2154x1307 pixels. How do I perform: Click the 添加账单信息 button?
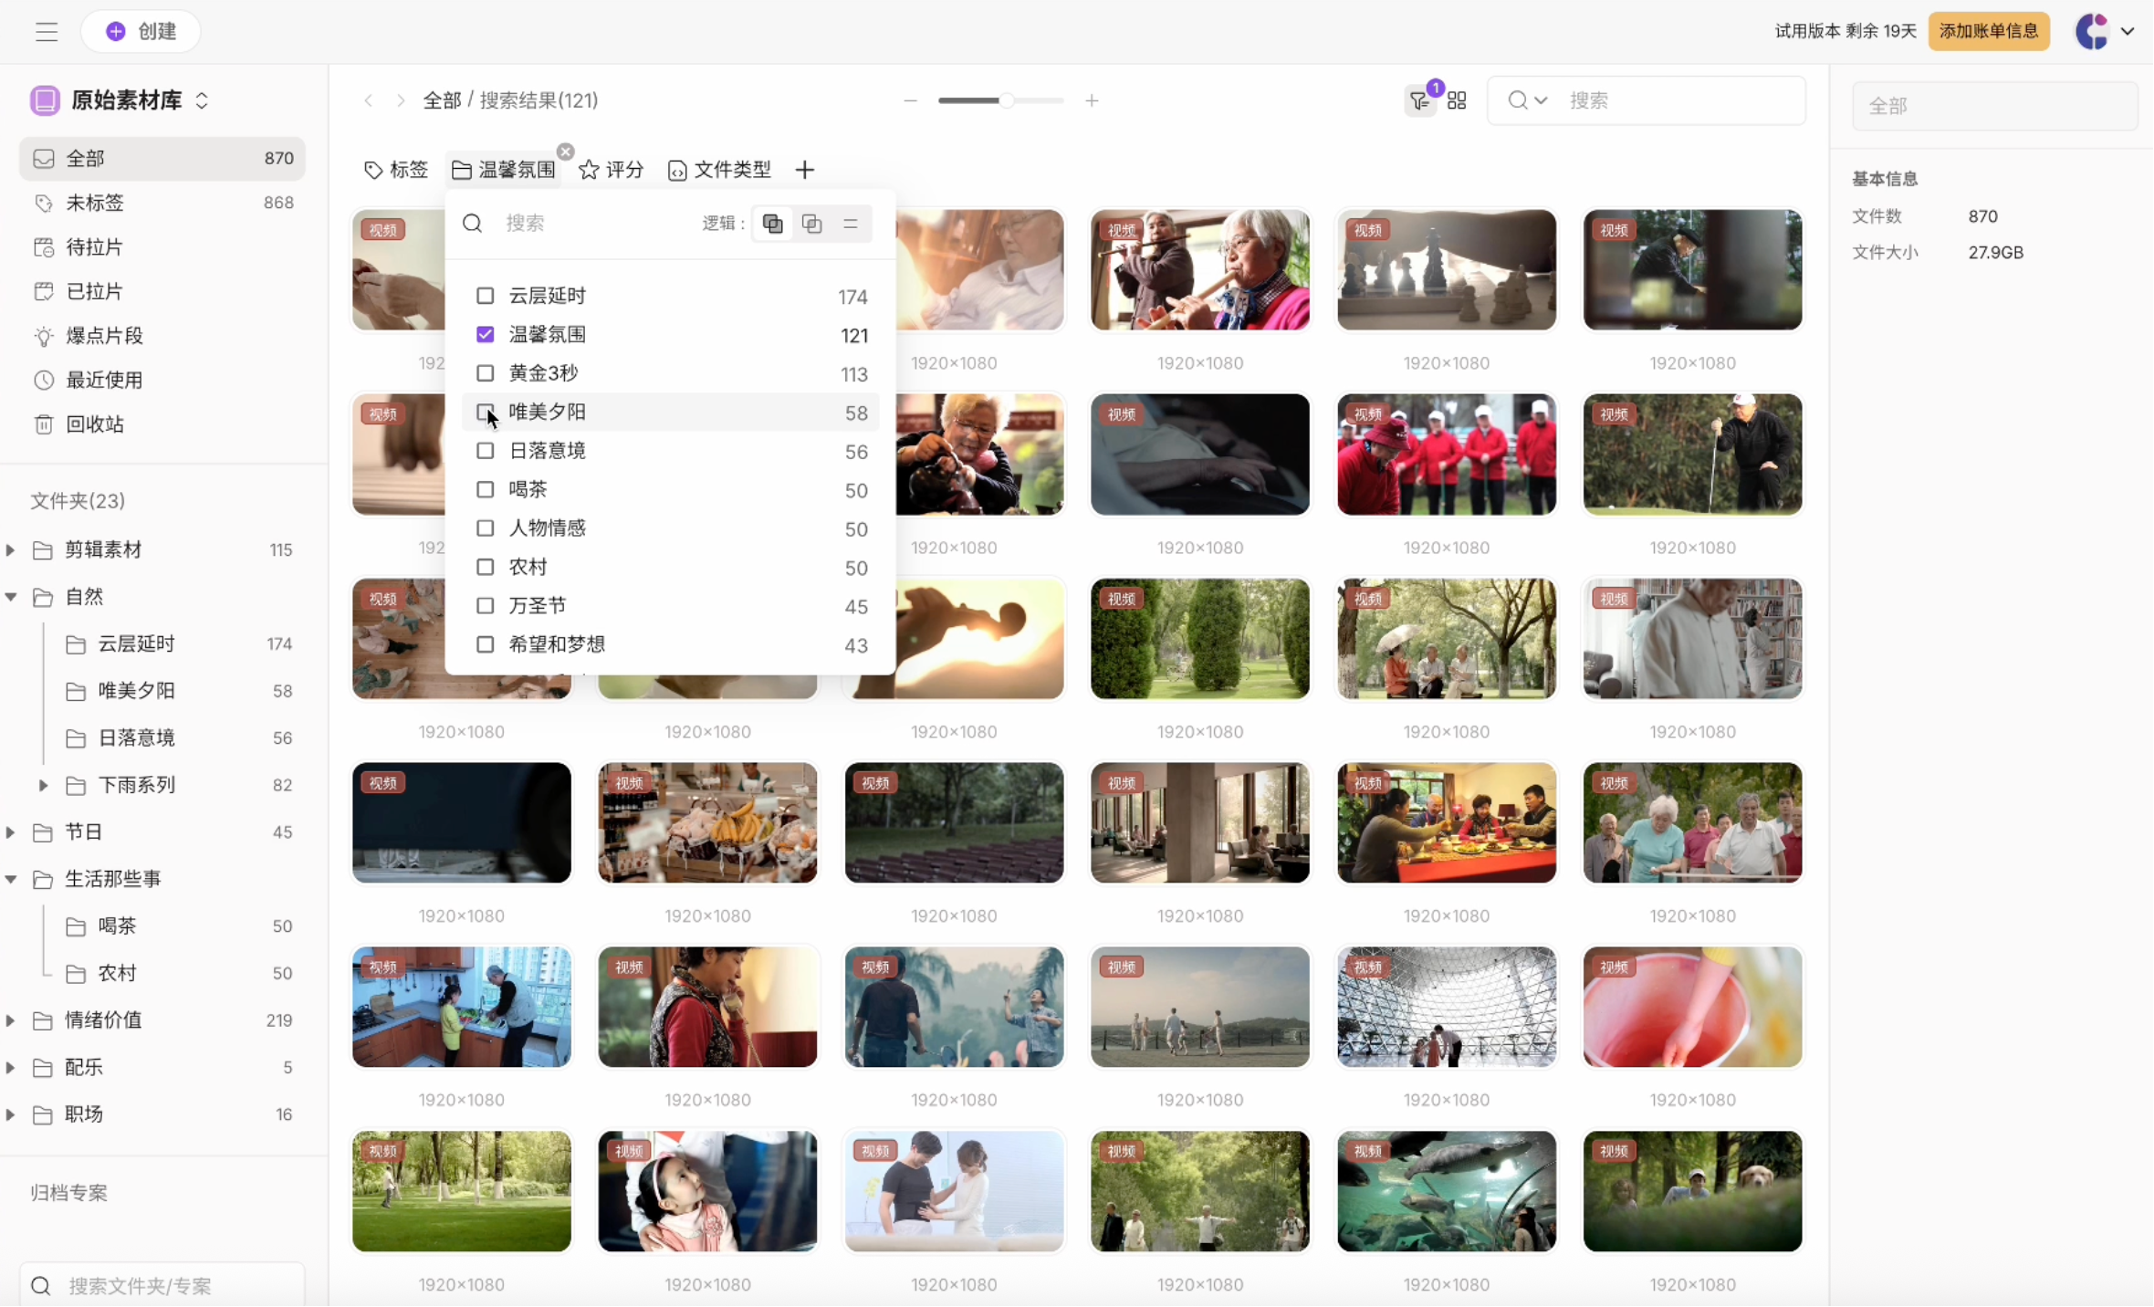(1988, 31)
